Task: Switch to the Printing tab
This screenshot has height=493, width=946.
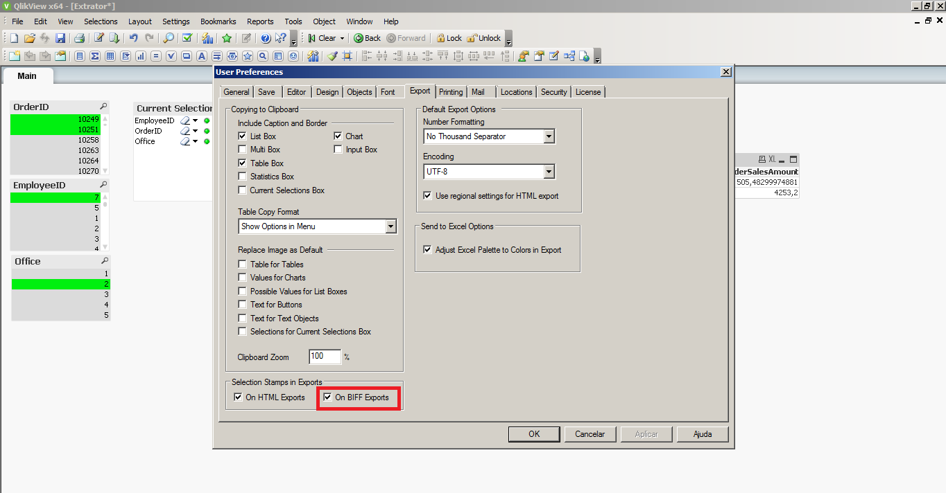Action: [451, 92]
